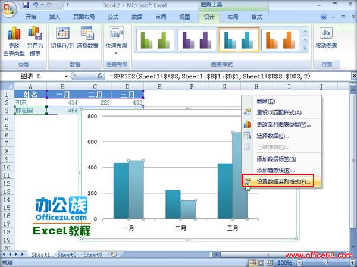The width and height of the screenshot is (357, 267).
Task: Click the Office button
Action: click(x=9, y=10)
